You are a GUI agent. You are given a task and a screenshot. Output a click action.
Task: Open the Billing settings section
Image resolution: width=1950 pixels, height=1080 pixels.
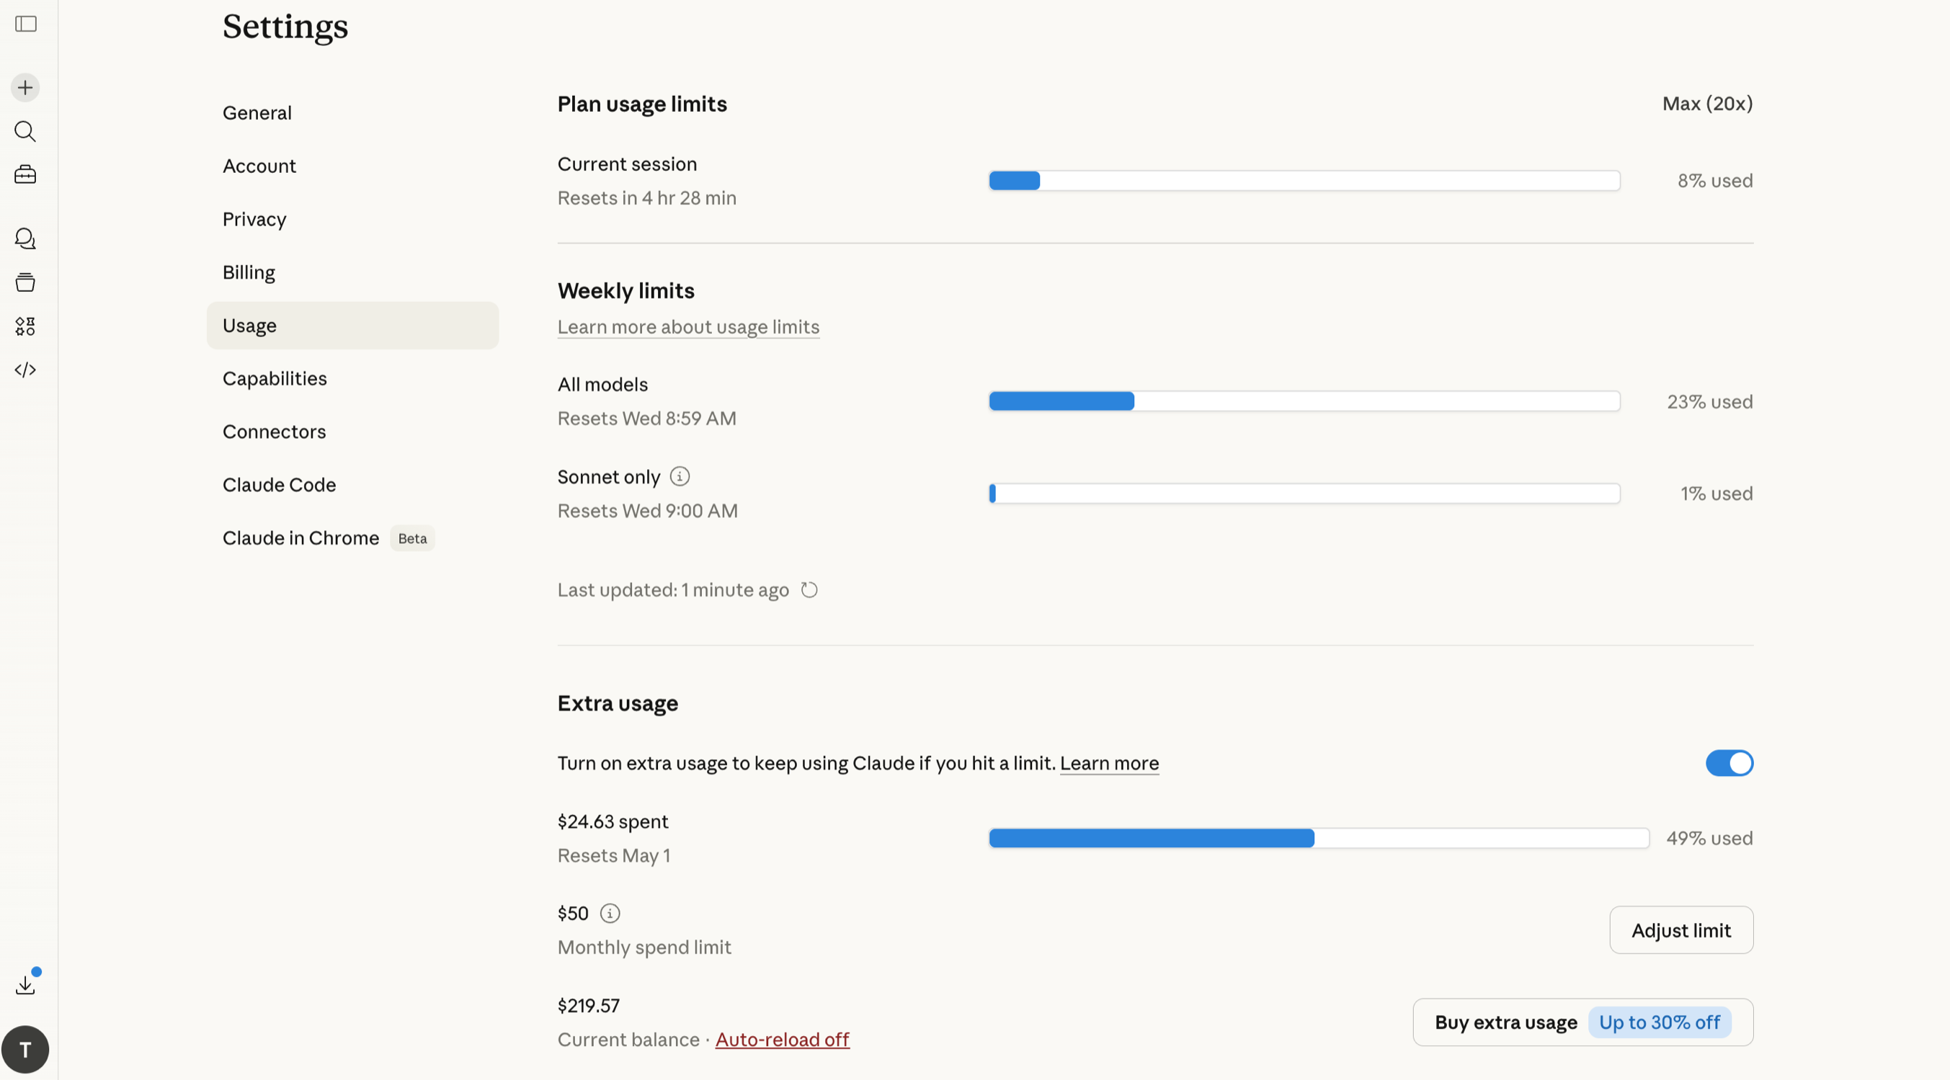point(249,272)
